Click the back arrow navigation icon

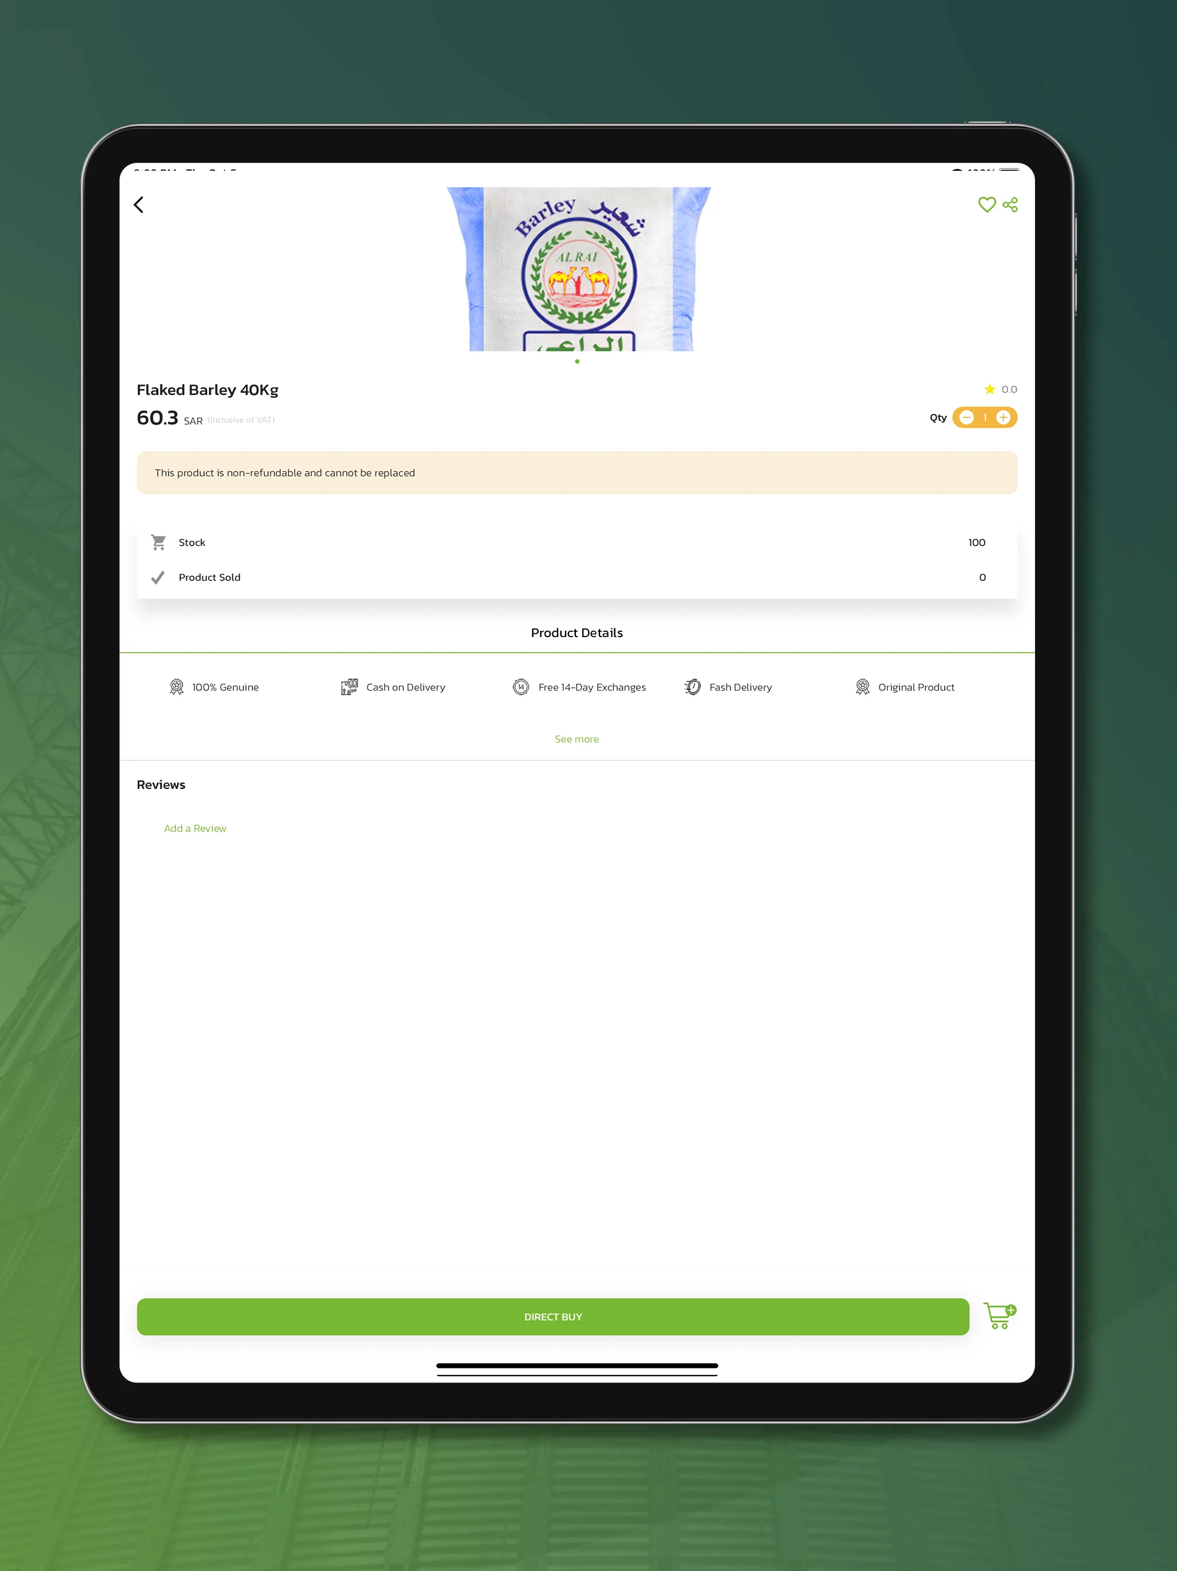coord(140,204)
